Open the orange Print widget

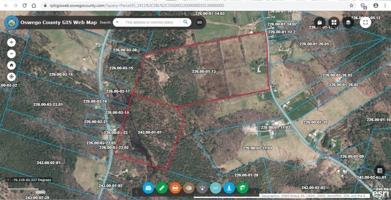click(x=175, y=188)
